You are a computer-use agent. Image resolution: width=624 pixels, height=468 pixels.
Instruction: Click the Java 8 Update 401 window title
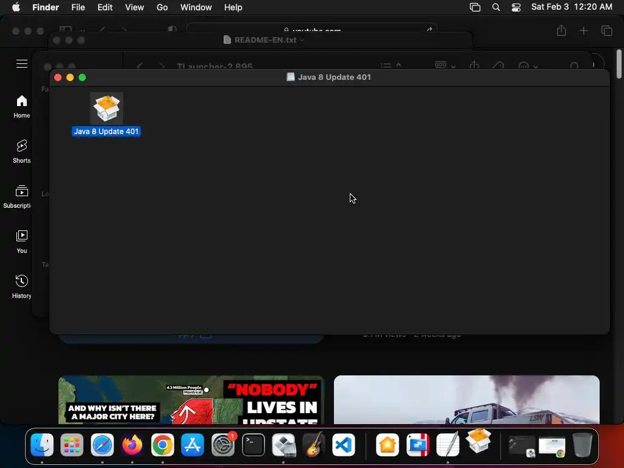[335, 77]
